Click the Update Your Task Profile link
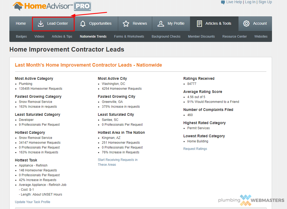This screenshot has width=287, height=209. pos(33,202)
